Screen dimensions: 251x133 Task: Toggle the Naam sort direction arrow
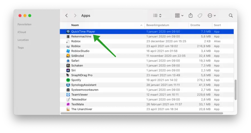[141, 25]
